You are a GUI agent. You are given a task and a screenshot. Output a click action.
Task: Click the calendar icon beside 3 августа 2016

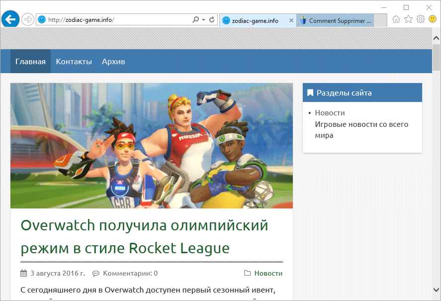coord(24,273)
